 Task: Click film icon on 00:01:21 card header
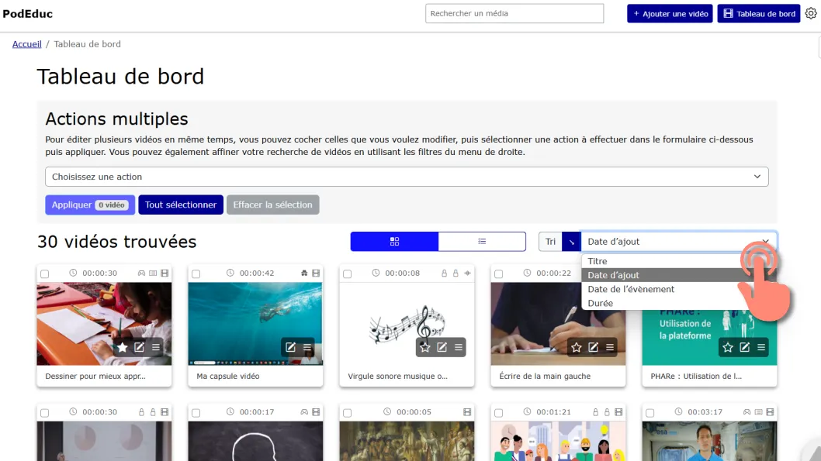(x=618, y=412)
